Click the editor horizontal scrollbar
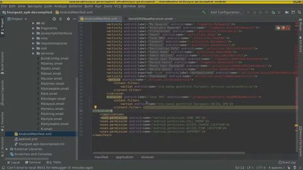The image size is (303, 170). click(x=169, y=153)
